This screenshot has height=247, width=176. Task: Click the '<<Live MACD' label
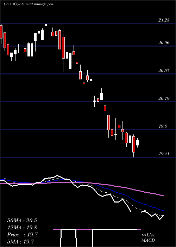click(x=148, y=237)
